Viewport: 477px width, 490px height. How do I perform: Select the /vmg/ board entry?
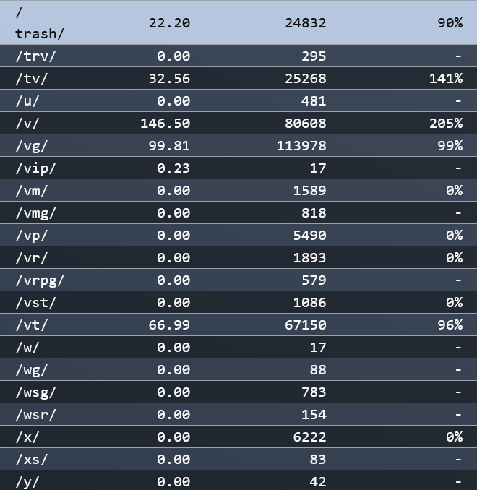(239, 212)
